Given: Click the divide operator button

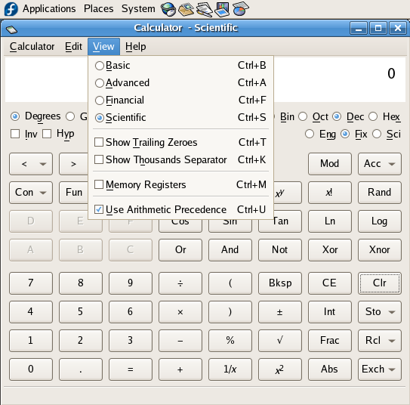Looking at the screenshot, I should click(180, 283).
